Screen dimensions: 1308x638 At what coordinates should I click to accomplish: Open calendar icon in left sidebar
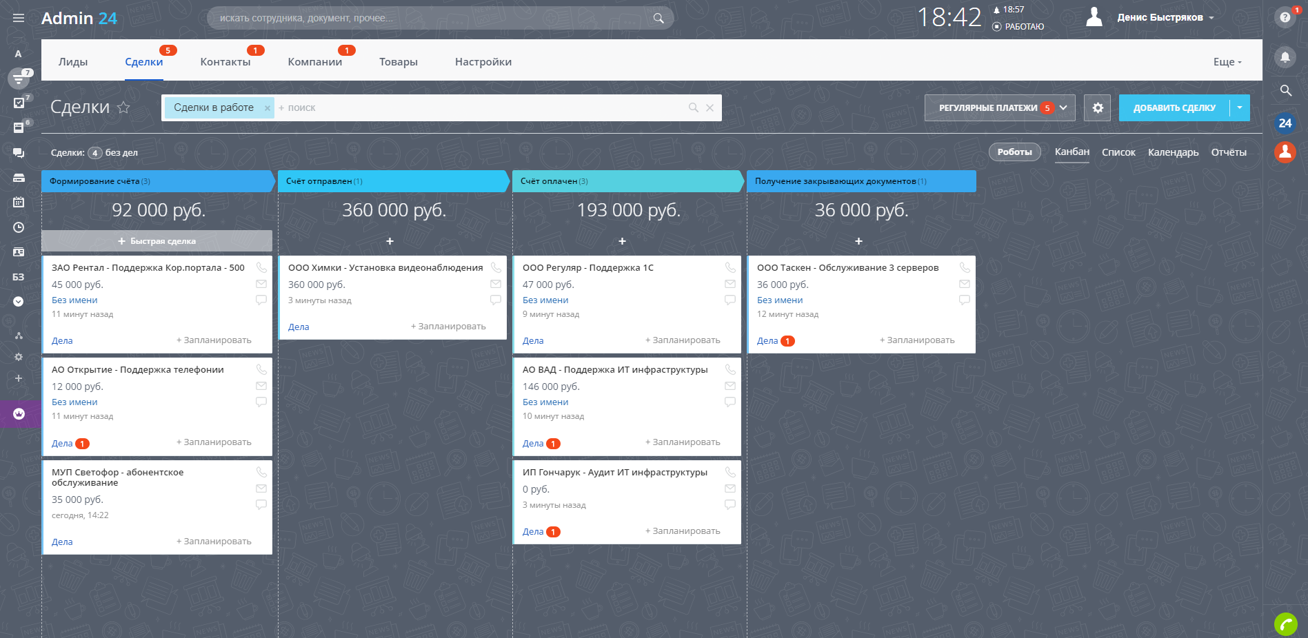19,202
